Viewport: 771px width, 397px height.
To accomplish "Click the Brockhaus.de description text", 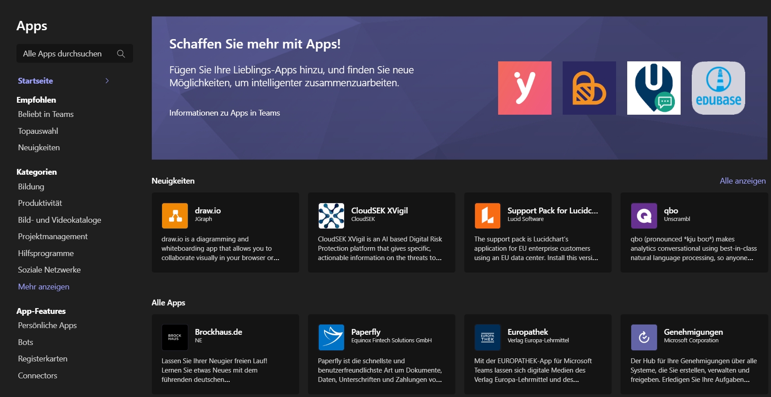I will tap(214, 370).
